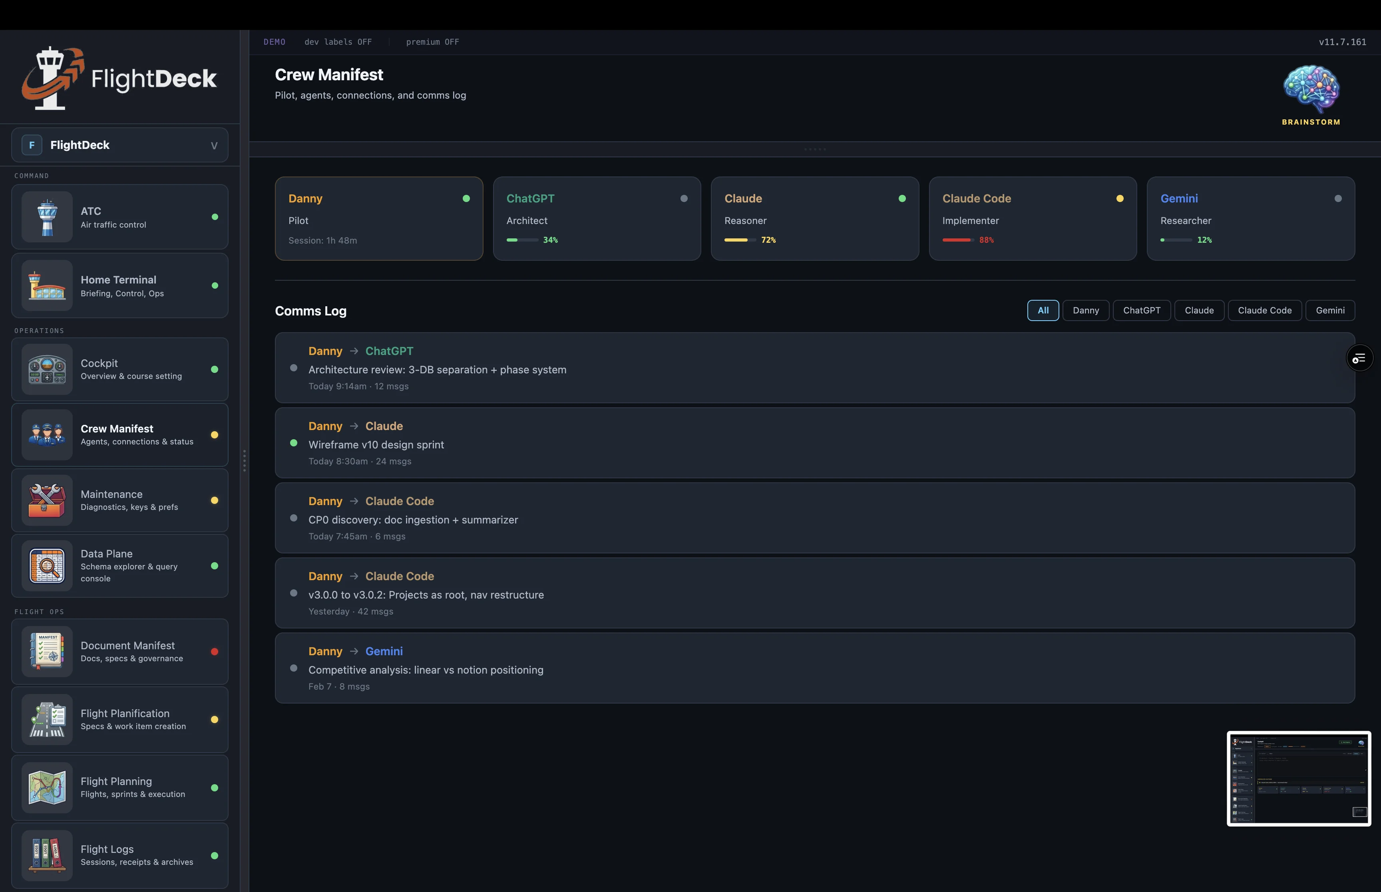Expand the header panel via the dotted handle
The image size is (1381, 892).
[x=815, y=149]
